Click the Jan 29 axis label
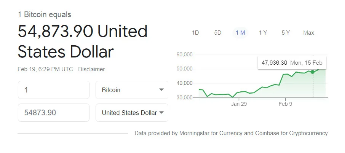The image size is (345, 153). pyautogui.click(x=239, y=104)
